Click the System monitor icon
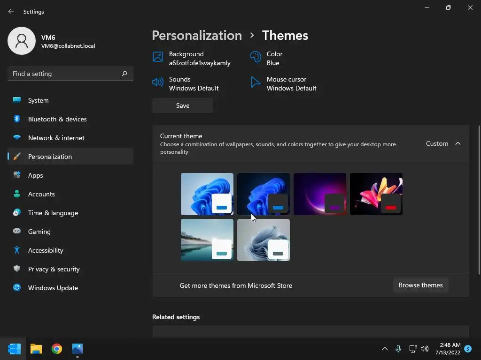Viewport: 481px width, 360px height. [x=17, y=100]
